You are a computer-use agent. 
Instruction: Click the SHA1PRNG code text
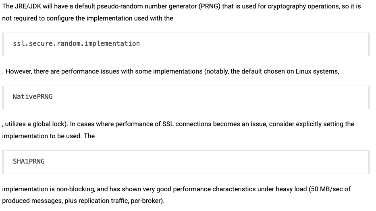[29, 161]
